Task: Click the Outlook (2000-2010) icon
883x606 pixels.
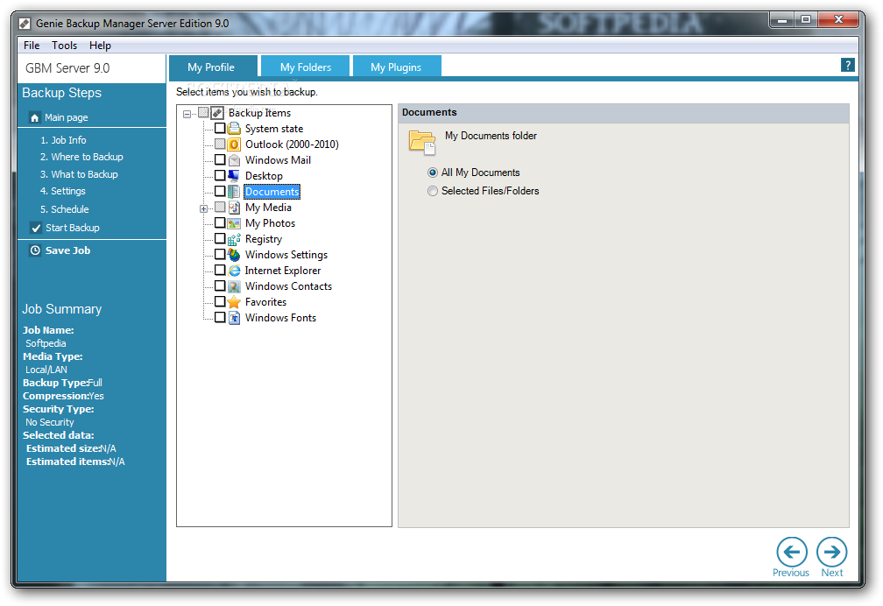Action: point(234,144)
